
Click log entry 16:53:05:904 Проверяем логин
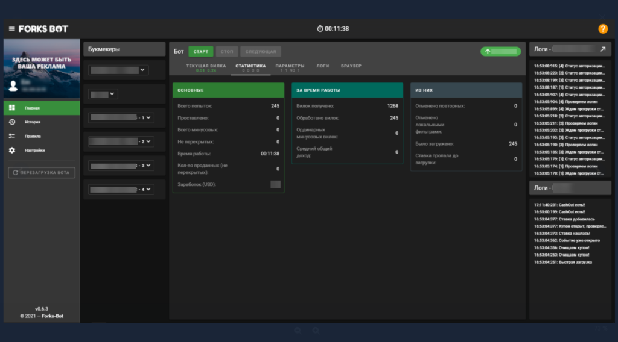pyautogui.click(x=566, y=102)
